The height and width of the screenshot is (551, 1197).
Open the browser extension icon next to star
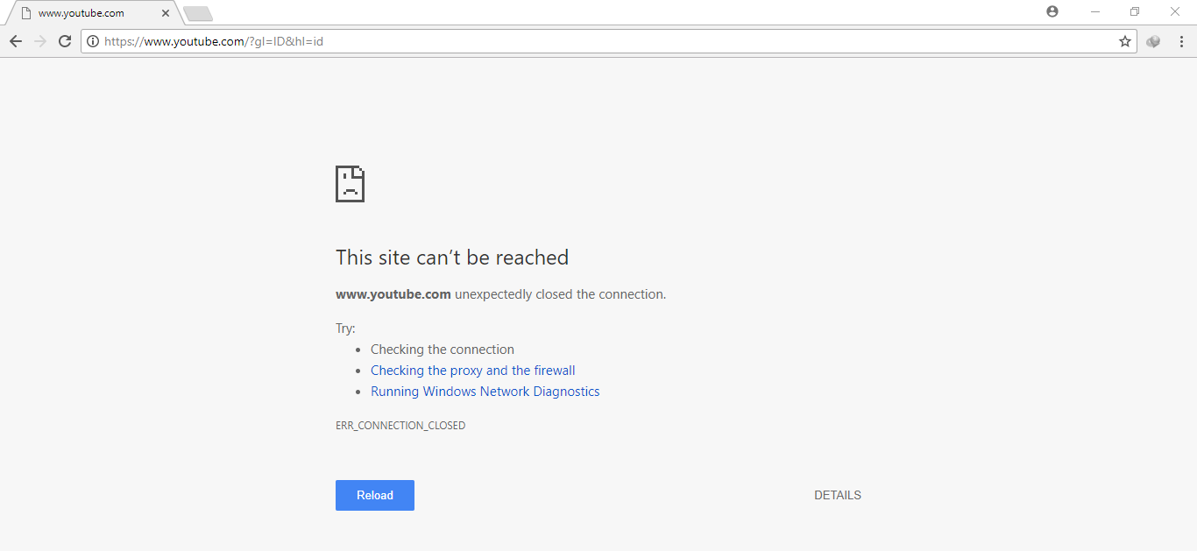(x=1153, y=41)
